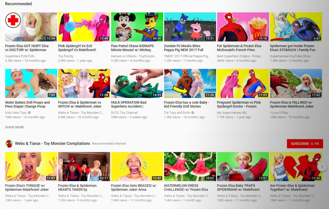
Task: Click 'Recommended channel' label text
Action: 109,144
